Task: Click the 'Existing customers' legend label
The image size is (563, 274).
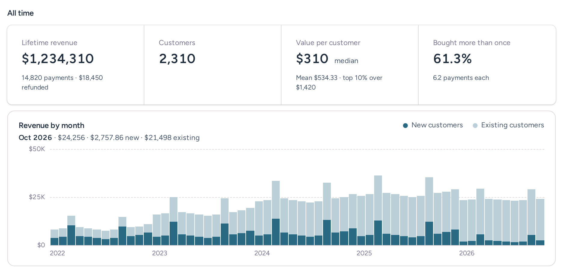Action: tap(512, 125)
